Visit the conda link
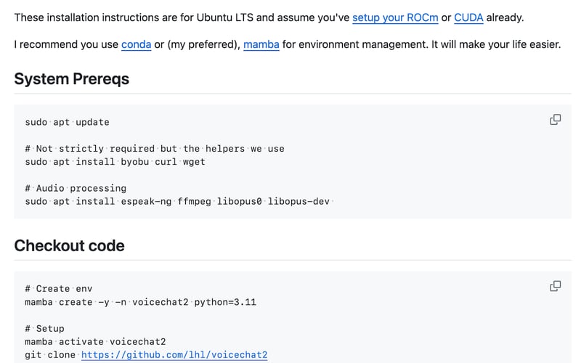 [137, 44]
